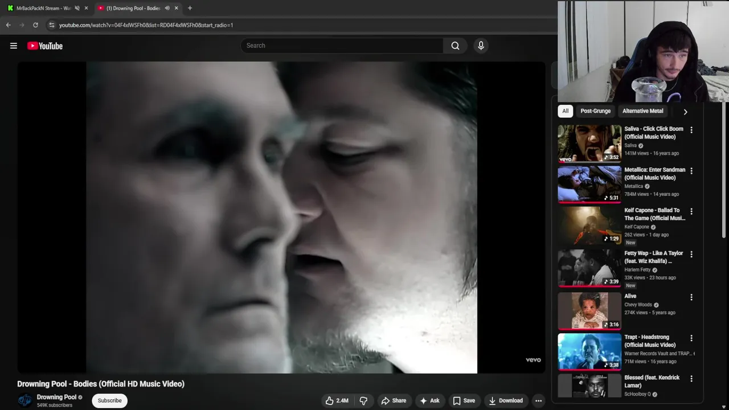Open options menu for Metallica: Enter Sandman
The width and height of the screenshot is (729, 410).
point(691,171)
